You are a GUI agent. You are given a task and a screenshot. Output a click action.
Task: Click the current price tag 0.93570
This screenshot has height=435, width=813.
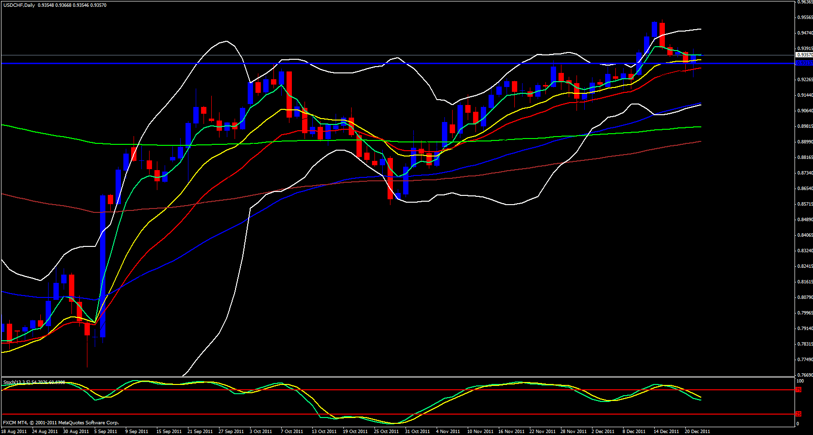pyautogui.click(x=804, y=55)
